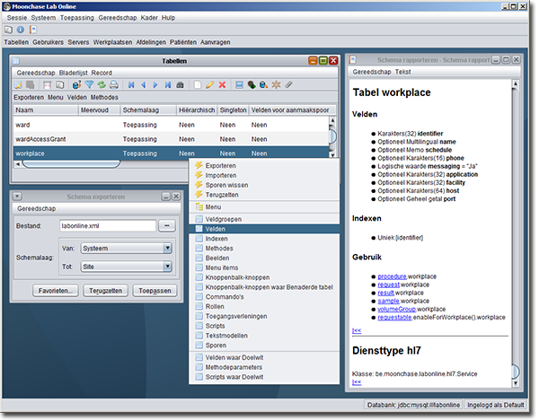Select Indexen in the context menu
Viewport: 539px width, 420px height.
264,239
